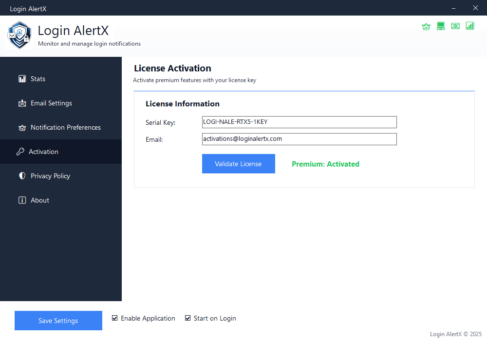
Task: Click the 'Serial Key:' label
Action: pyautogui.click(x=160, y=122)
